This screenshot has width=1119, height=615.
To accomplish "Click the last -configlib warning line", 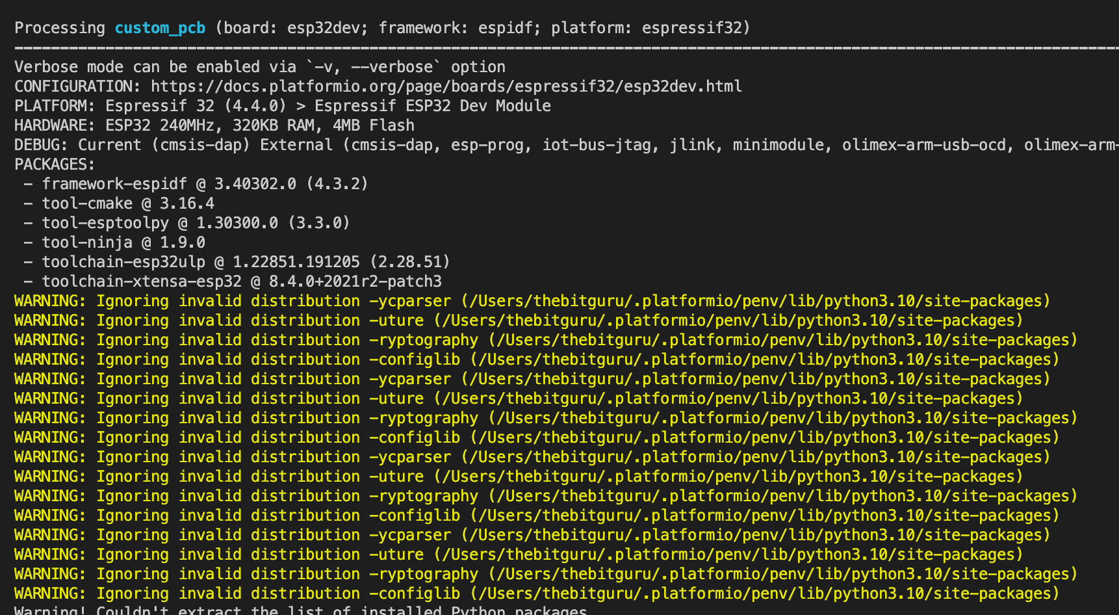I will [x=536, y=594].
